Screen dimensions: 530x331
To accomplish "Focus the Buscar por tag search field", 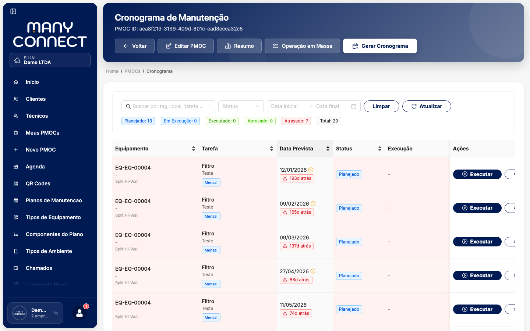I will [x=168, y=106].
